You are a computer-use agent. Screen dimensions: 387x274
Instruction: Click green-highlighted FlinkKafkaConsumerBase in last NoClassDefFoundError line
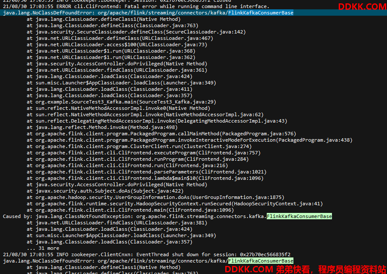pos(261,261)
